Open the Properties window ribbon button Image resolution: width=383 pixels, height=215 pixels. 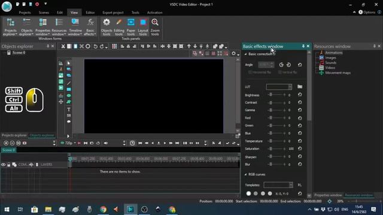pyautogui.click(x=42, y=27)
